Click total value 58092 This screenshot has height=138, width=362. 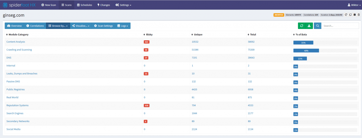(x=251, y=42)
